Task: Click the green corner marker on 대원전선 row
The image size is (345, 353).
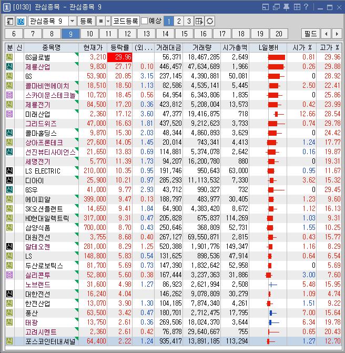Action: coord(77,234)
